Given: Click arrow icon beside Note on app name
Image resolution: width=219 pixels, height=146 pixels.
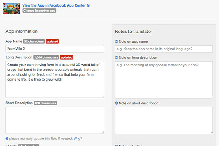Looking at the screenshot, I should 116,42.
